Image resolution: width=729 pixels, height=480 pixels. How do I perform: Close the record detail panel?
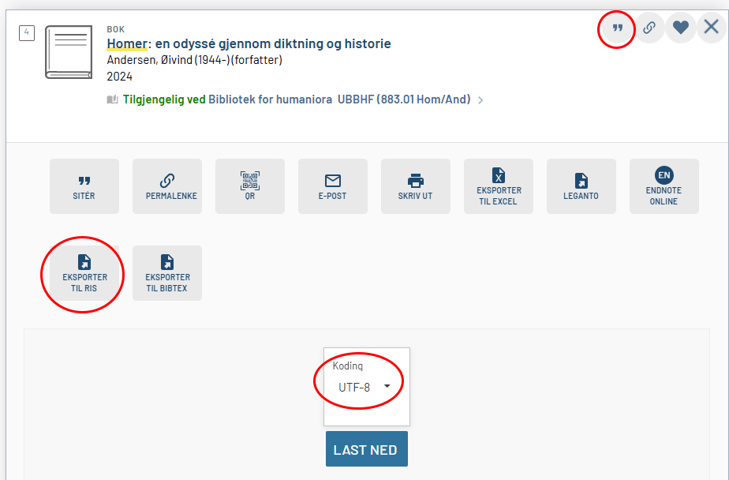tap(711, 28)
